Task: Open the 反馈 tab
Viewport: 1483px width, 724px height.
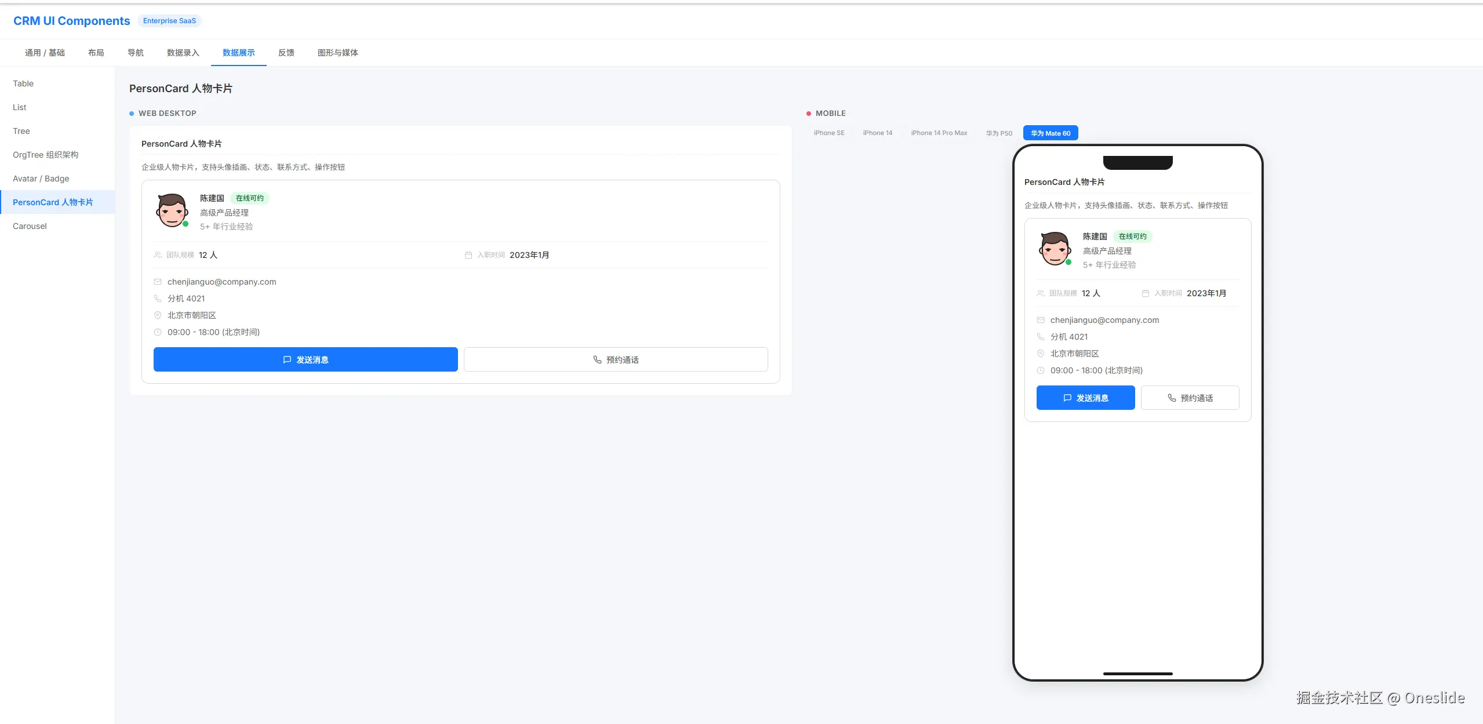Action: click(286, 53)
